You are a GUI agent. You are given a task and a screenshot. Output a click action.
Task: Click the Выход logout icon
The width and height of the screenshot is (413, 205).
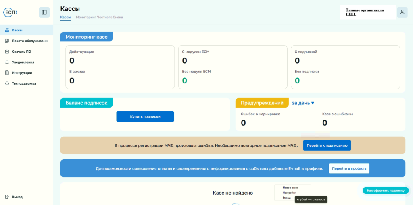coord(7,197)
